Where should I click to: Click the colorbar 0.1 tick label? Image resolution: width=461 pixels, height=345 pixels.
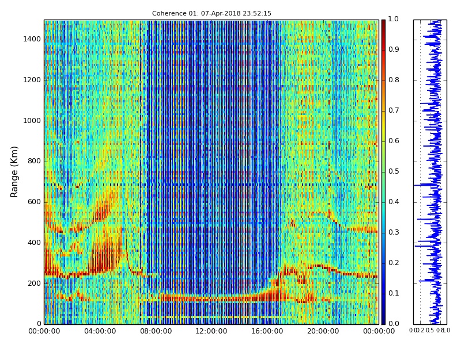(394, 293)
